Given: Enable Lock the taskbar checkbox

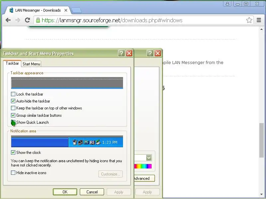Looking at the screenshot, I should coord(13,94).
